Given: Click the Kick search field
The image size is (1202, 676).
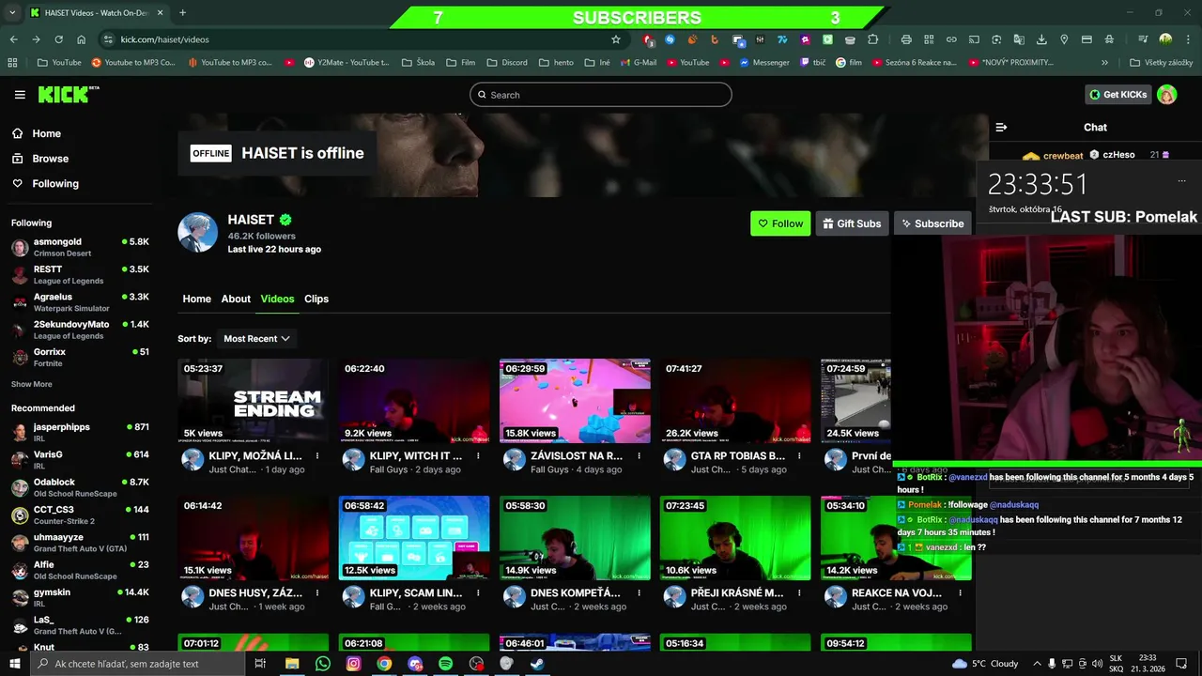Looking at the screenshot, I should (601, 95).
